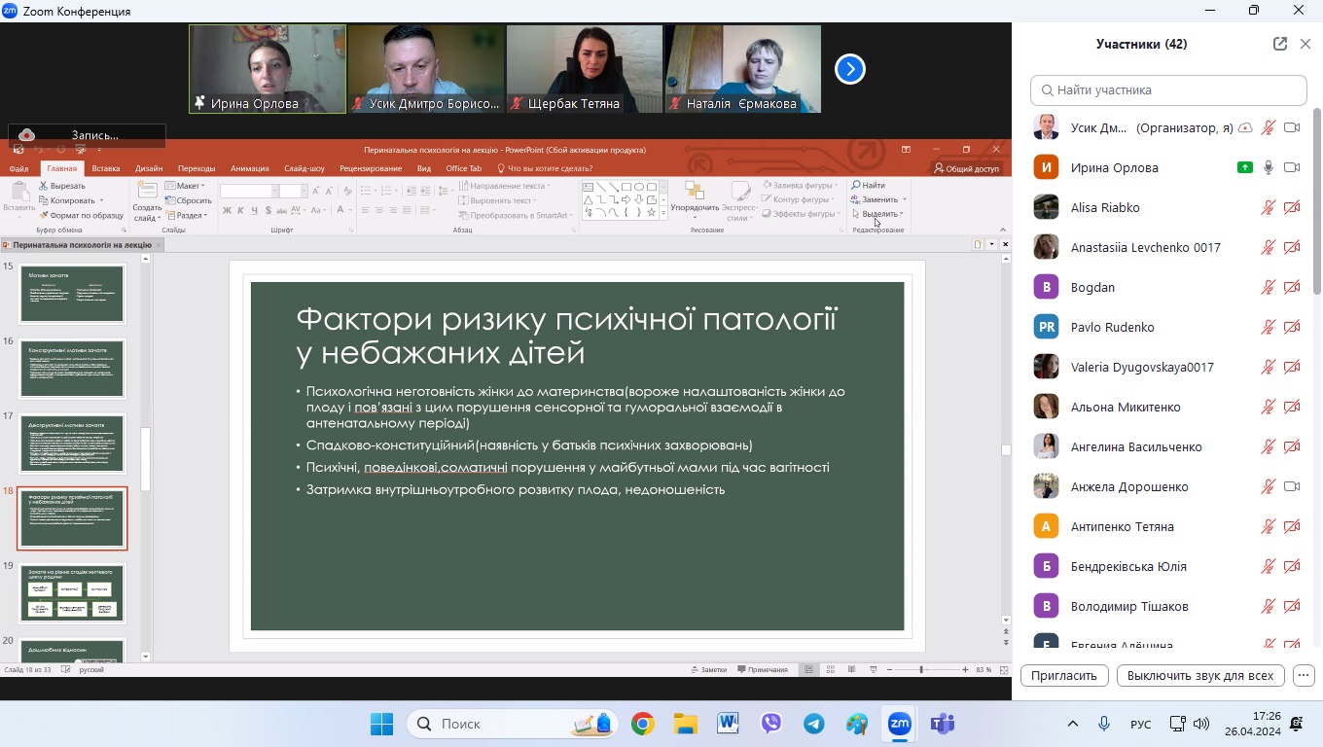Click Формат по образцу paintbrush
The image size is (1323, 747).
point(82,215)
